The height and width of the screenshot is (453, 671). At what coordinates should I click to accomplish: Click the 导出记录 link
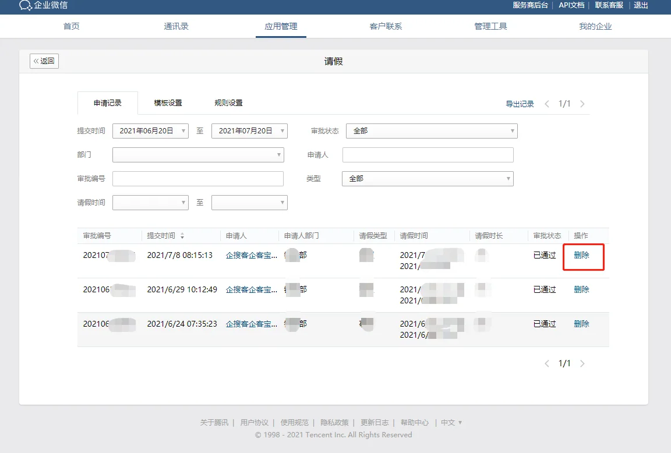coord(520,104)
